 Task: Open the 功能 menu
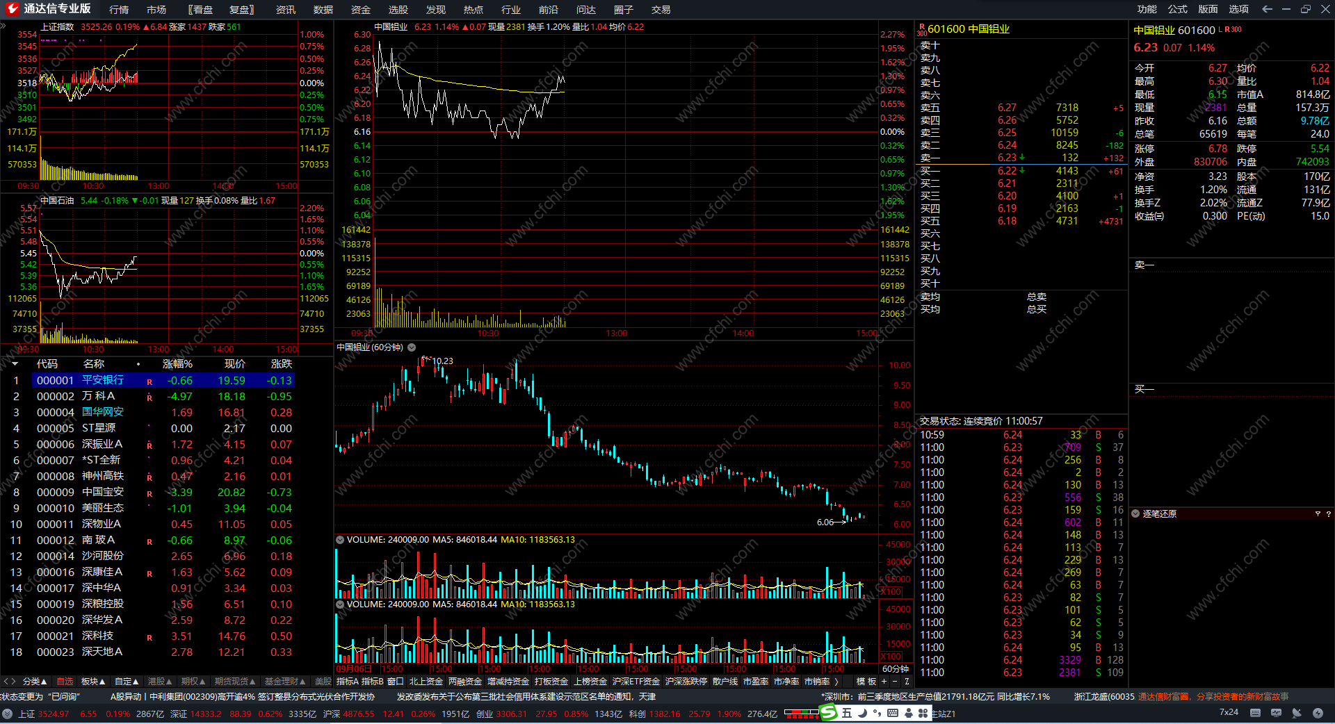(1147, 9)
